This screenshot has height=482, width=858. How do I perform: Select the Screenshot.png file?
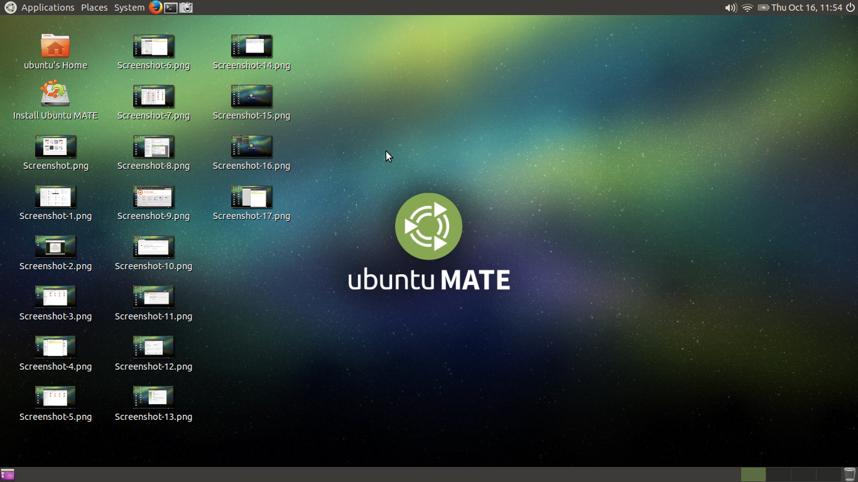coord(55,153)
